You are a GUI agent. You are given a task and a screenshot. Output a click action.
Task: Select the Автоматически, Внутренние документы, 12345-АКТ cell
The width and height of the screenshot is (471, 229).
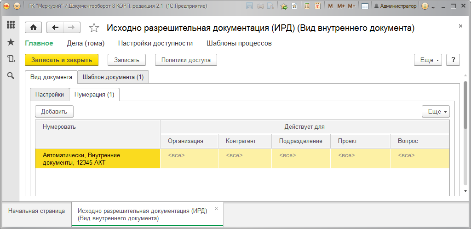pyautogui.click(x=98, y=159)
